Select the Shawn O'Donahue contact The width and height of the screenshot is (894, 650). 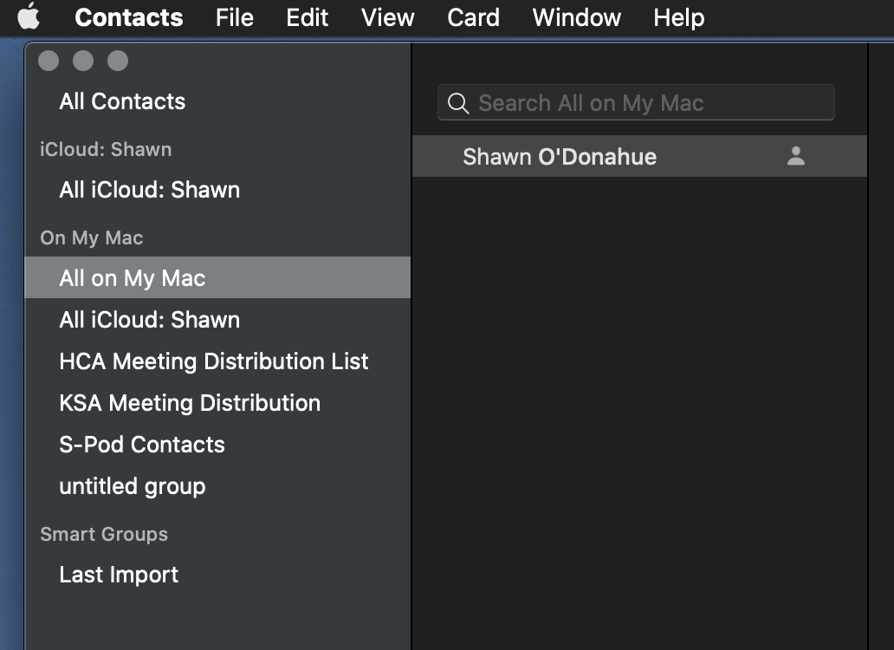pos(560,157)
